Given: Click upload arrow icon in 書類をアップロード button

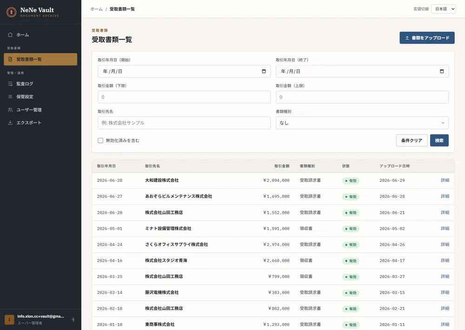Looking at the screenshot, I should pyautogui.click(x=407, y=38).
